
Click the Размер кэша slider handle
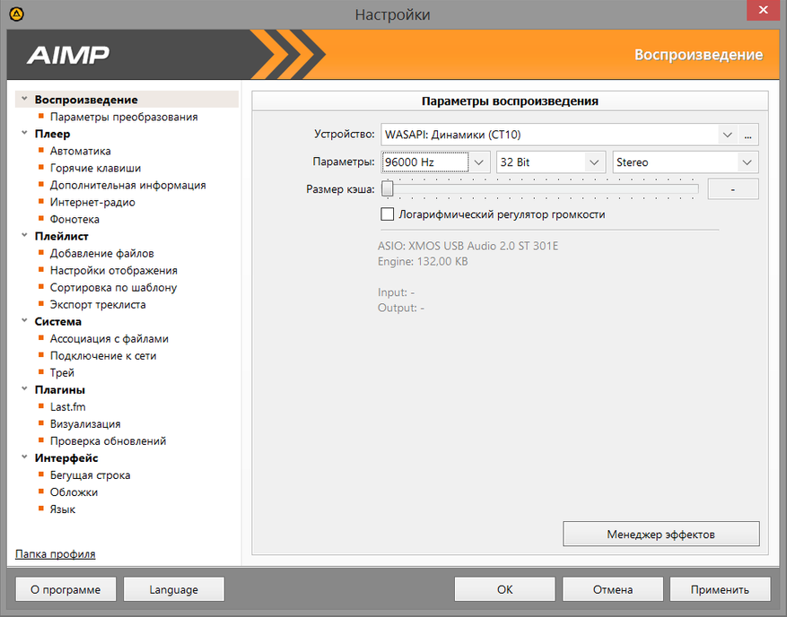pyautogui.click(x=387, y=188)
